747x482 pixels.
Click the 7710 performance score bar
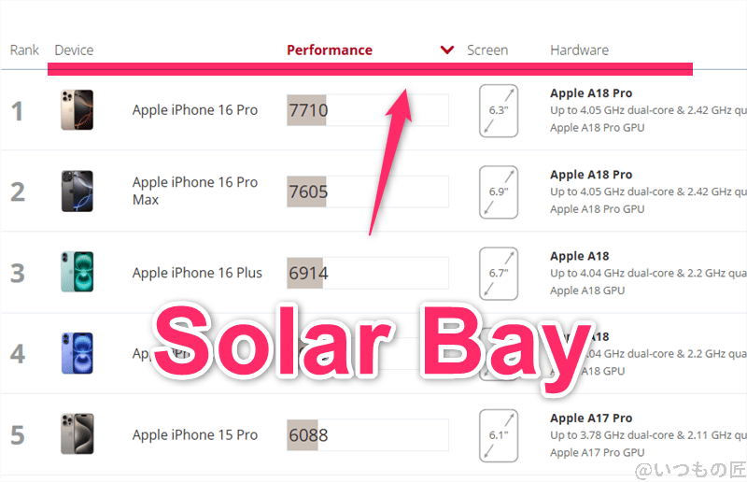tap(367, 110)
